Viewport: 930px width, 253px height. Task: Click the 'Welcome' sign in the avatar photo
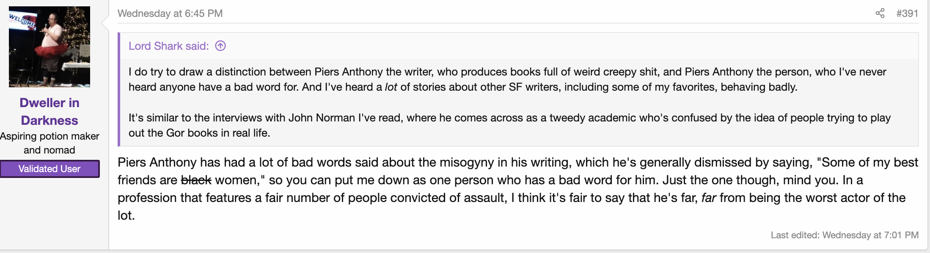(22, 20)
